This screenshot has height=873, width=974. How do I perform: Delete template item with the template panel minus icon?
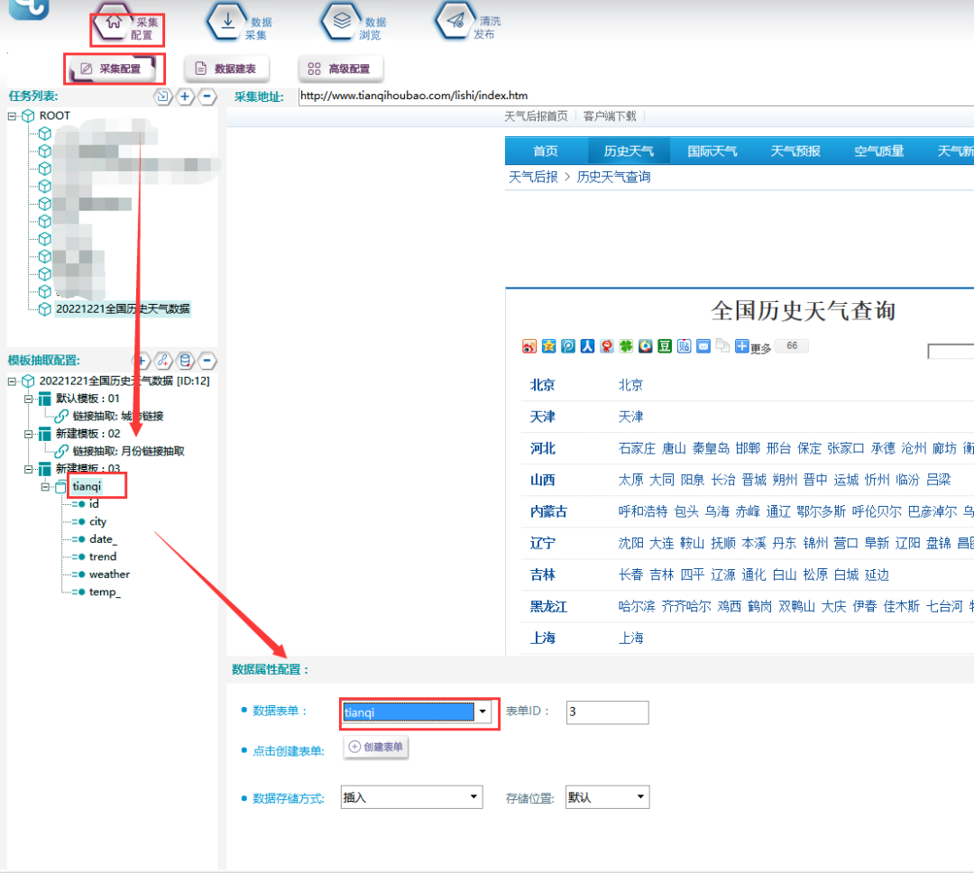pos(207,361)
